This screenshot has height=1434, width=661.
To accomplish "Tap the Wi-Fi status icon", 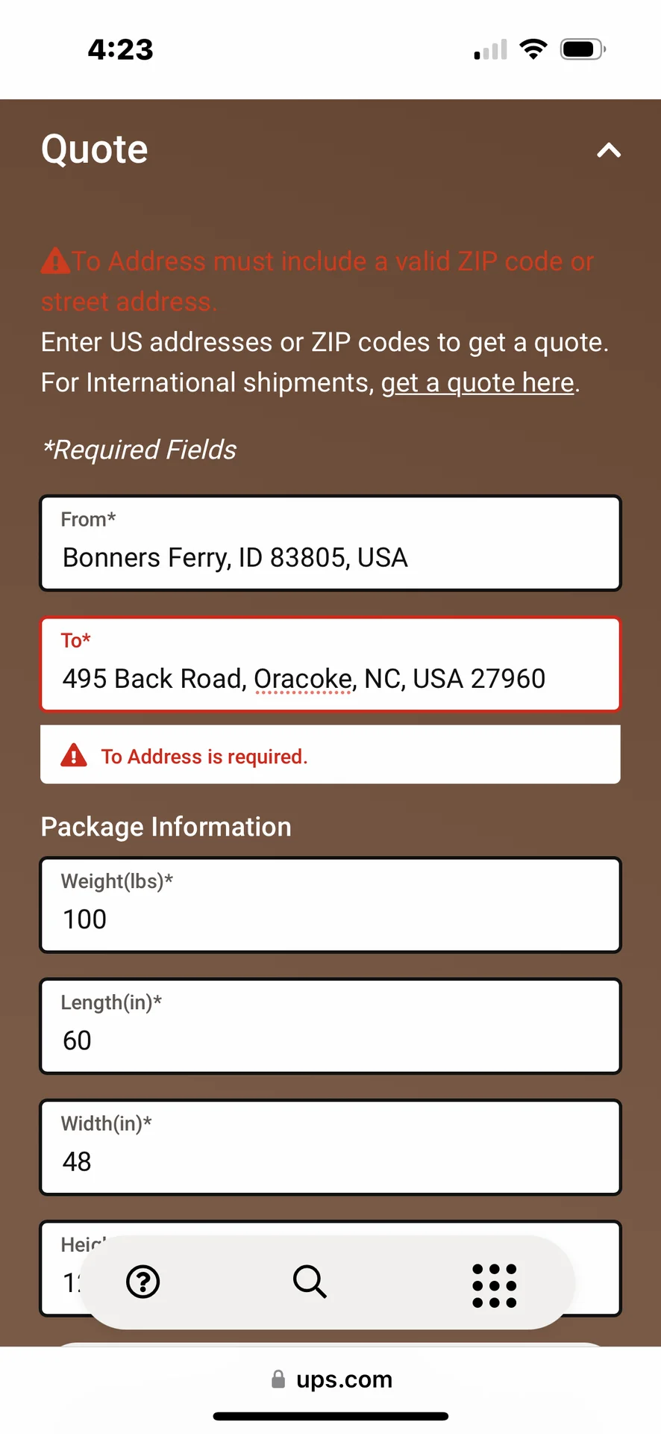I will pos(533,49).
